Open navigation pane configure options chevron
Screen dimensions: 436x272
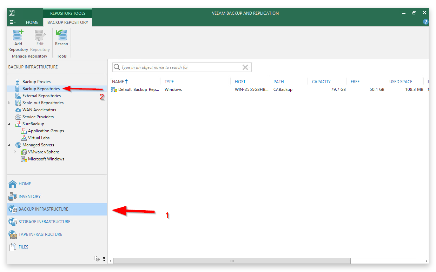point(104,259)
